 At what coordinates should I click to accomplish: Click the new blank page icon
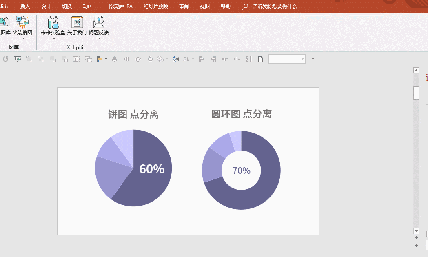tap(260, 59)
